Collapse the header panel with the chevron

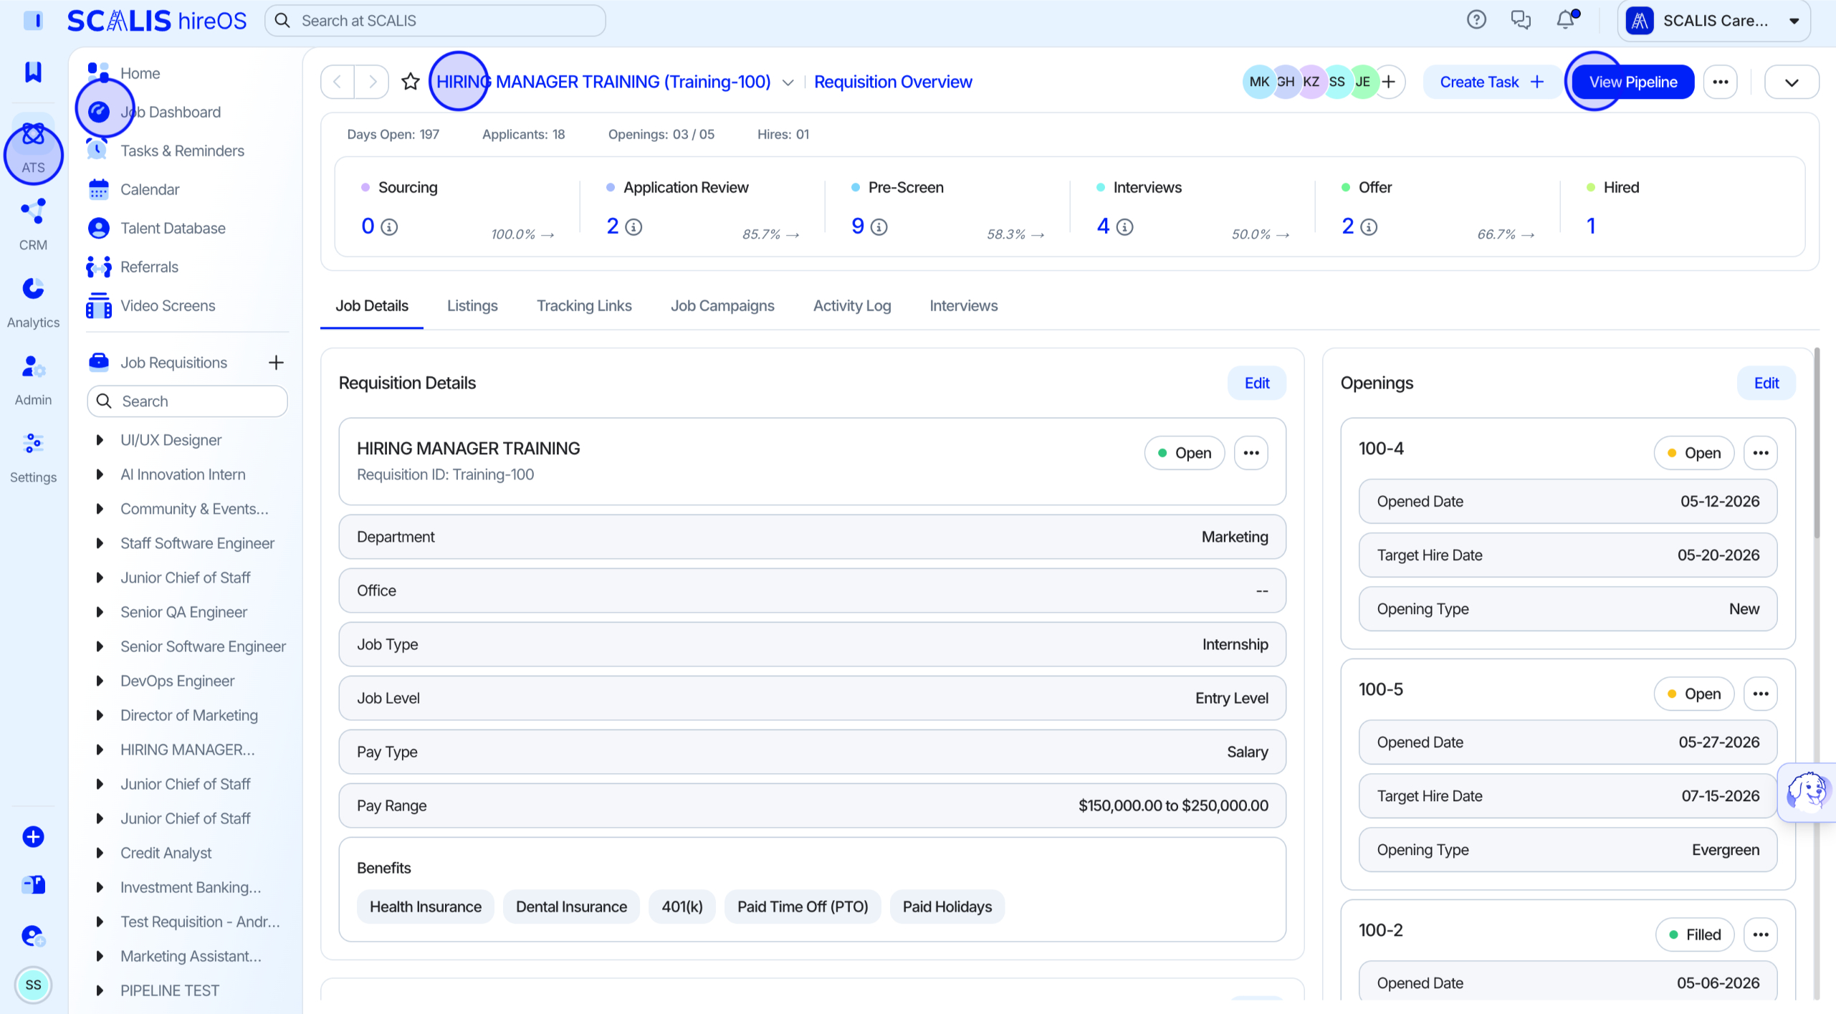click(x=1791, y=82)
